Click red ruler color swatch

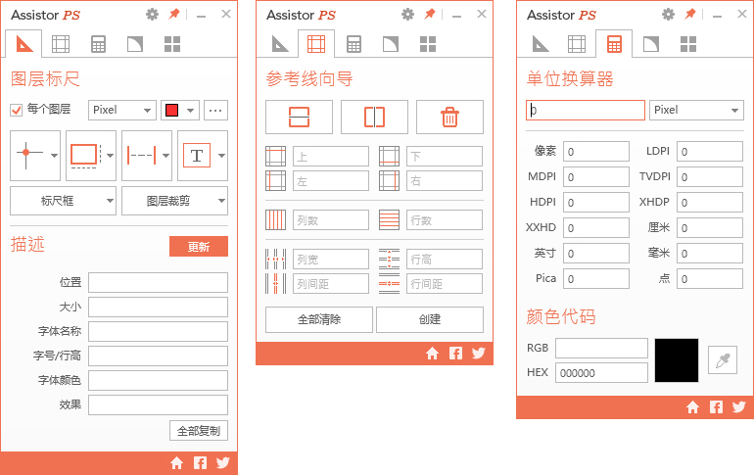(x=171, y=110)
